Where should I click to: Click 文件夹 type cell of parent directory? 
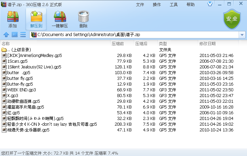tap(165, 50)
